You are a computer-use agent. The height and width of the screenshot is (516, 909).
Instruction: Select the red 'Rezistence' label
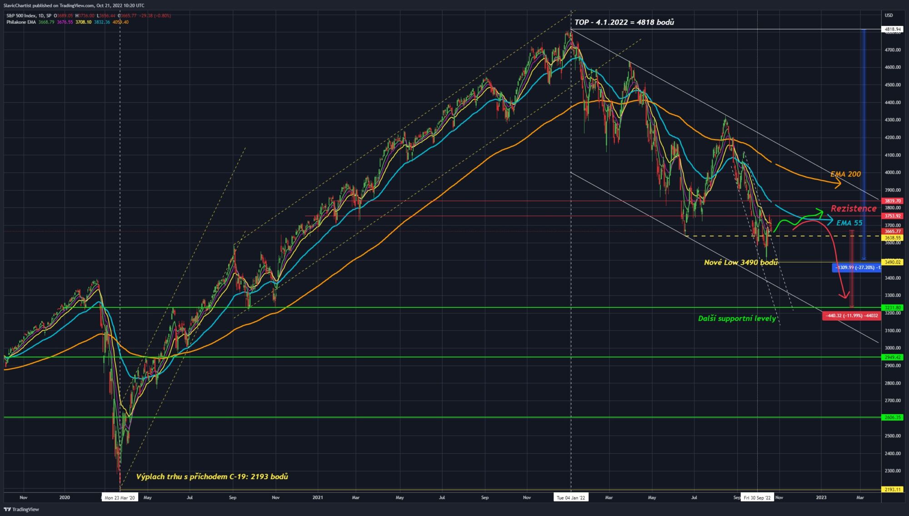tap(854, 208)
